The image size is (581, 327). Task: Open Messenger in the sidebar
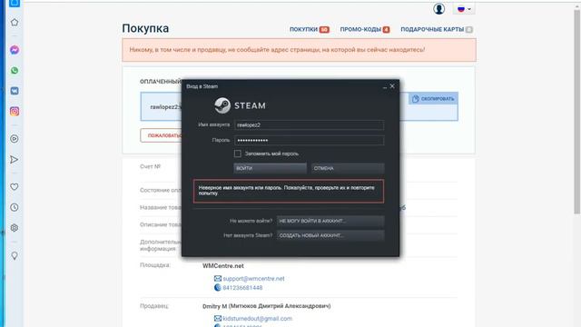pyautogui.click(x=15, y=50)
